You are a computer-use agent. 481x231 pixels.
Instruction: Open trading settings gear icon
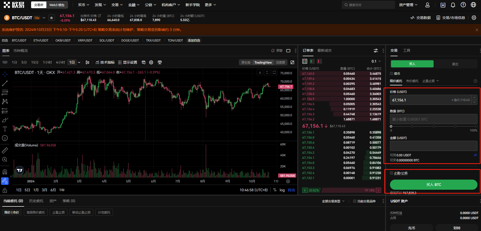click(x=474, y=18)
